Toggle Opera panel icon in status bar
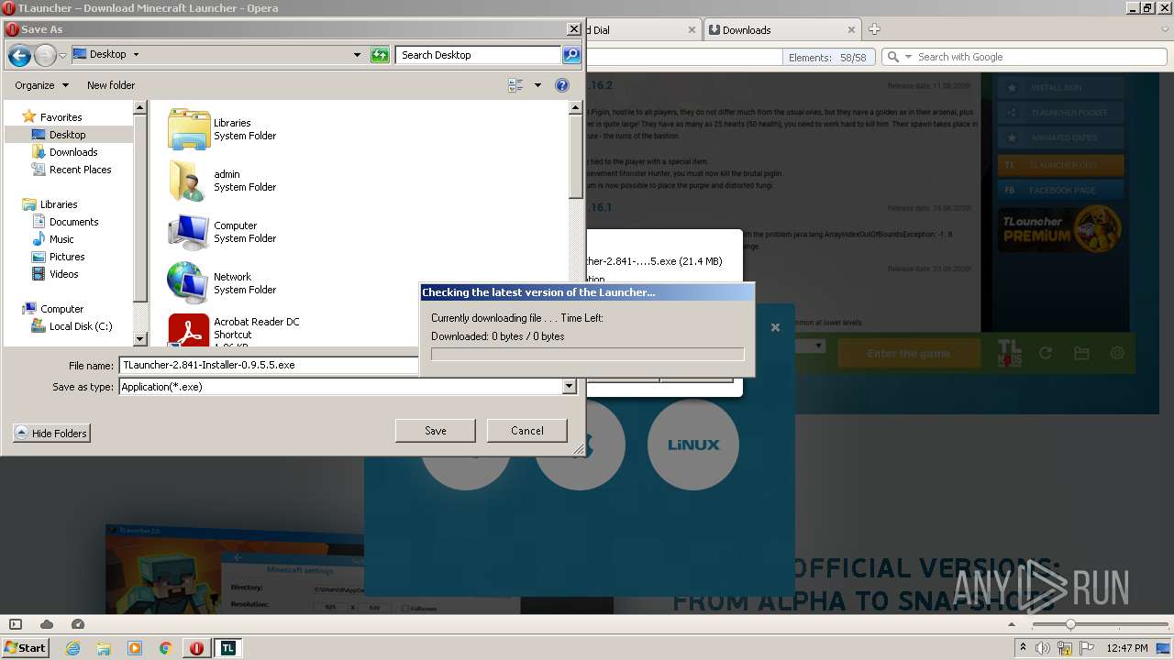Image resolution: width=1174 pixels, height=660 pixels. click(x=16, y=624)
